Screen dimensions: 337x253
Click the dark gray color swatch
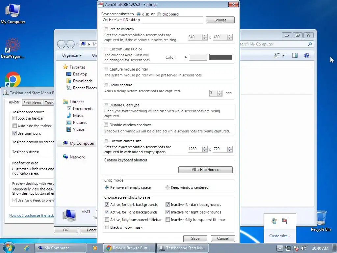[x=221, y=57]
